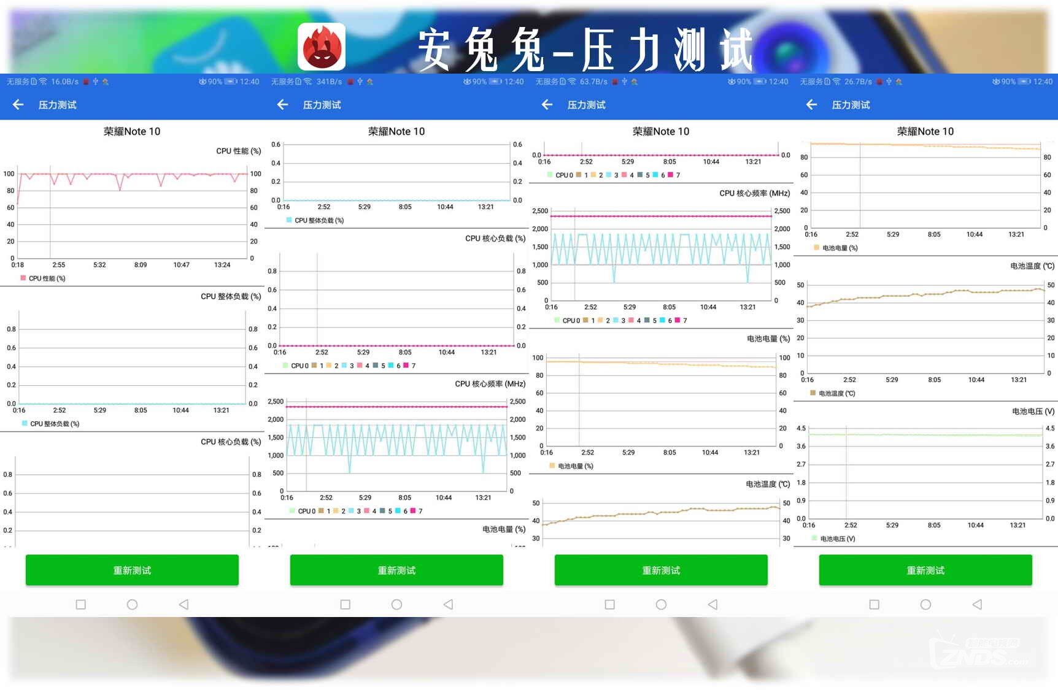Tap the triangle back key in fourth screenshot

tap(977, 604)
